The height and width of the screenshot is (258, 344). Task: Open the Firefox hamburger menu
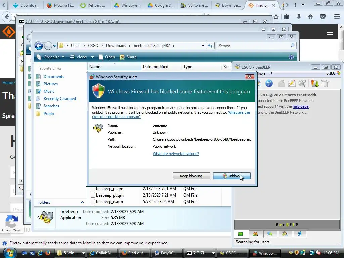[337, 17]
